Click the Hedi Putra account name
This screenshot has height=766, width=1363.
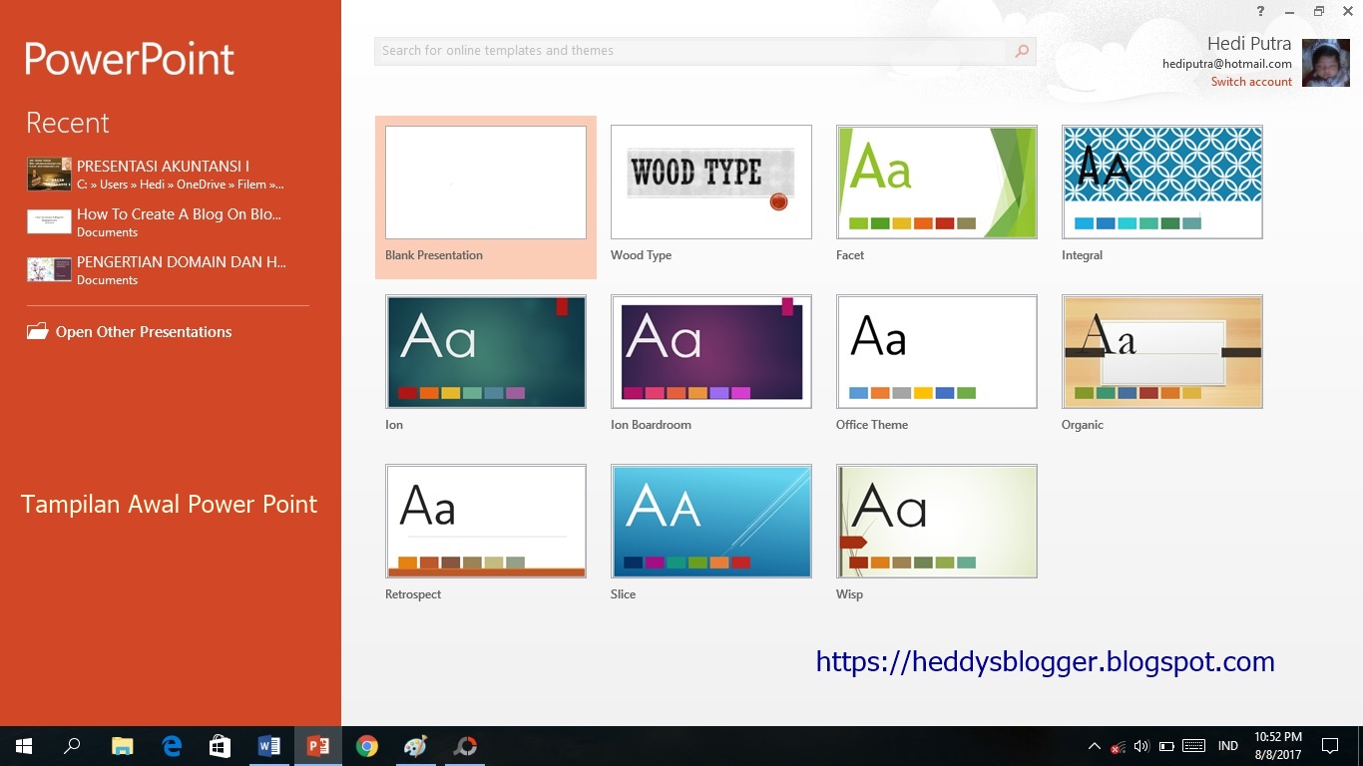(1249, 44)
